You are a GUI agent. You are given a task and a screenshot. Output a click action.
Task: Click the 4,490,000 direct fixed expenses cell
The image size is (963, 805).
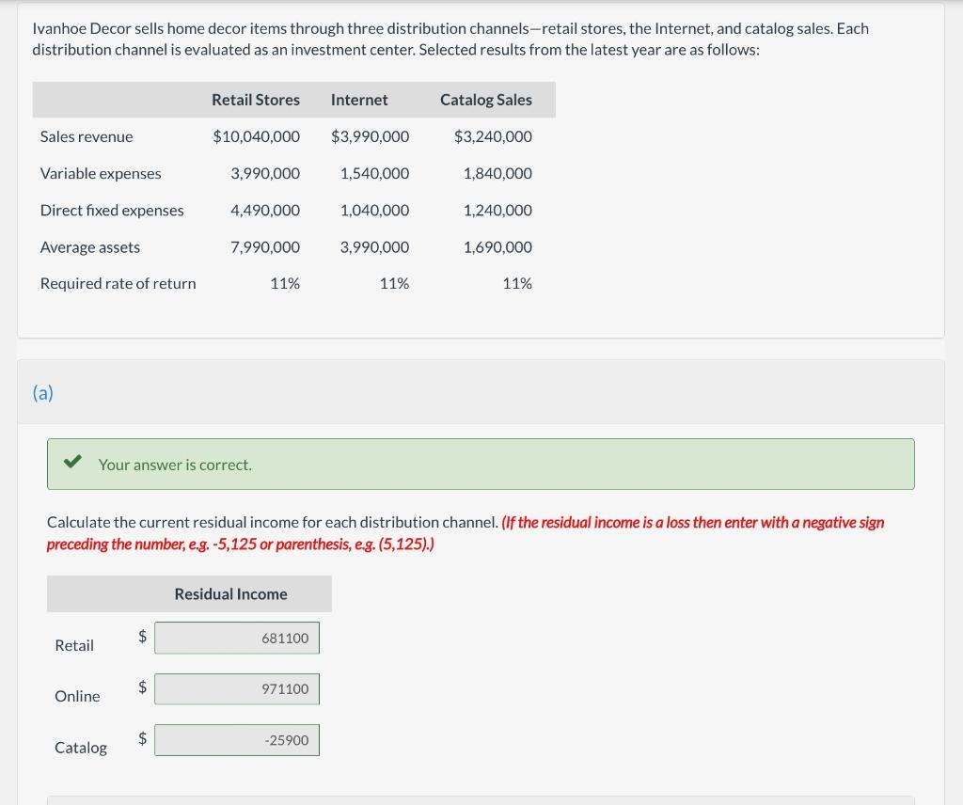265,210
